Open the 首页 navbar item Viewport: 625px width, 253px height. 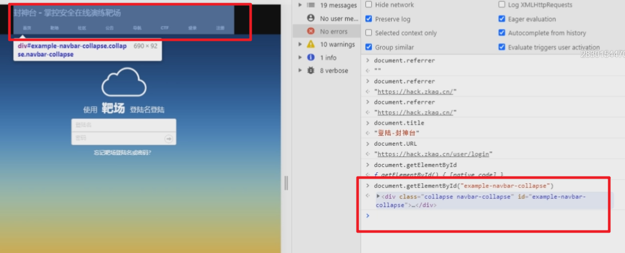point(27,28)
